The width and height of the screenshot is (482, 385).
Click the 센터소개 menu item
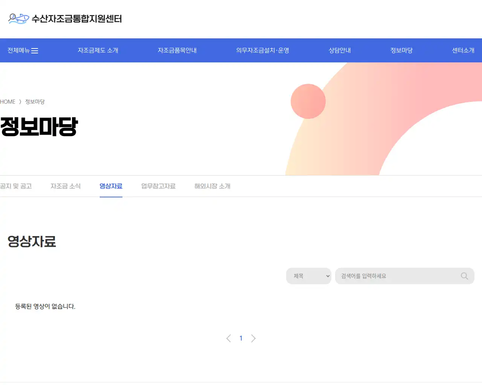(464, 50)
